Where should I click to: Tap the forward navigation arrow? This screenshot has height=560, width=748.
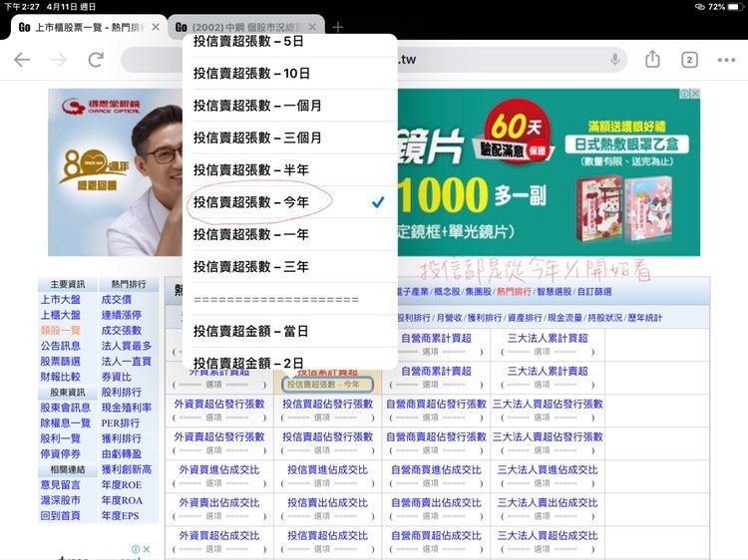coord(59,60)
